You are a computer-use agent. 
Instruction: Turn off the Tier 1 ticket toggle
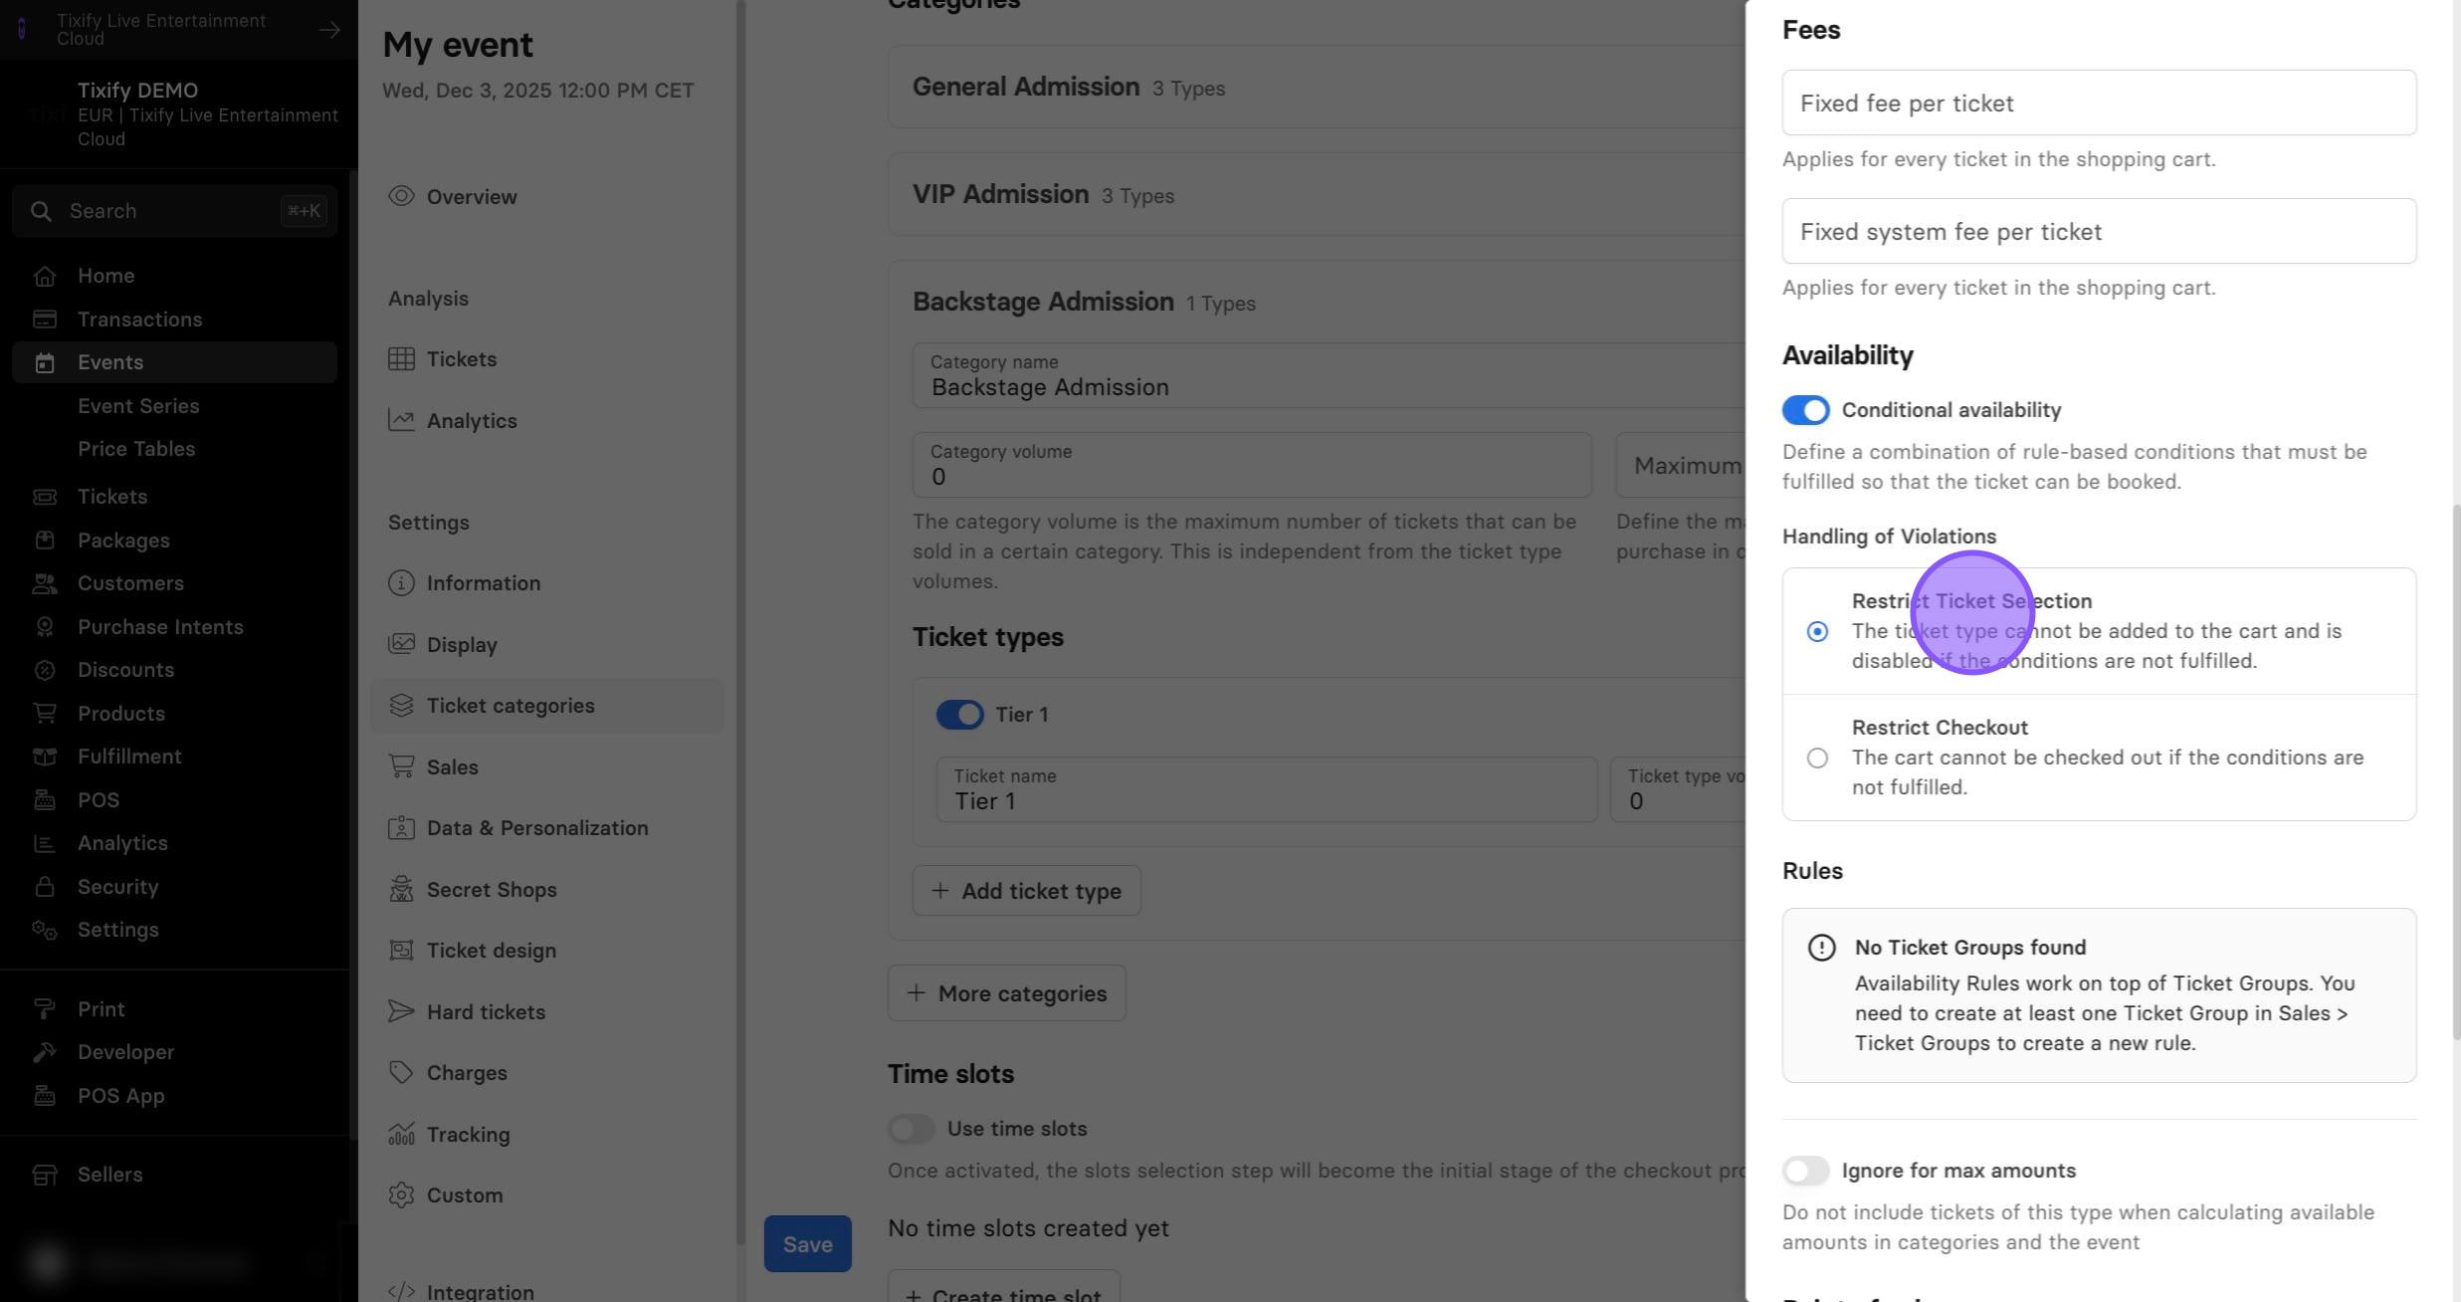[959, 715]
